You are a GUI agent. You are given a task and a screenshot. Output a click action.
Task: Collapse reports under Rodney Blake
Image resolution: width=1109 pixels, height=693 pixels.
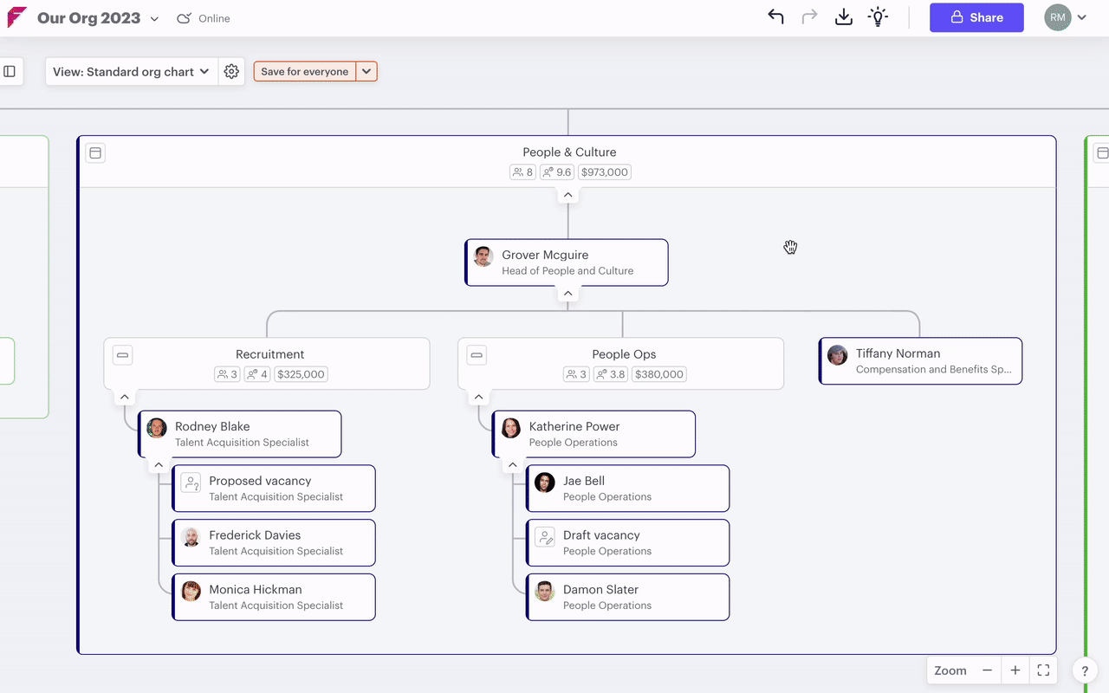coord(159,465)
